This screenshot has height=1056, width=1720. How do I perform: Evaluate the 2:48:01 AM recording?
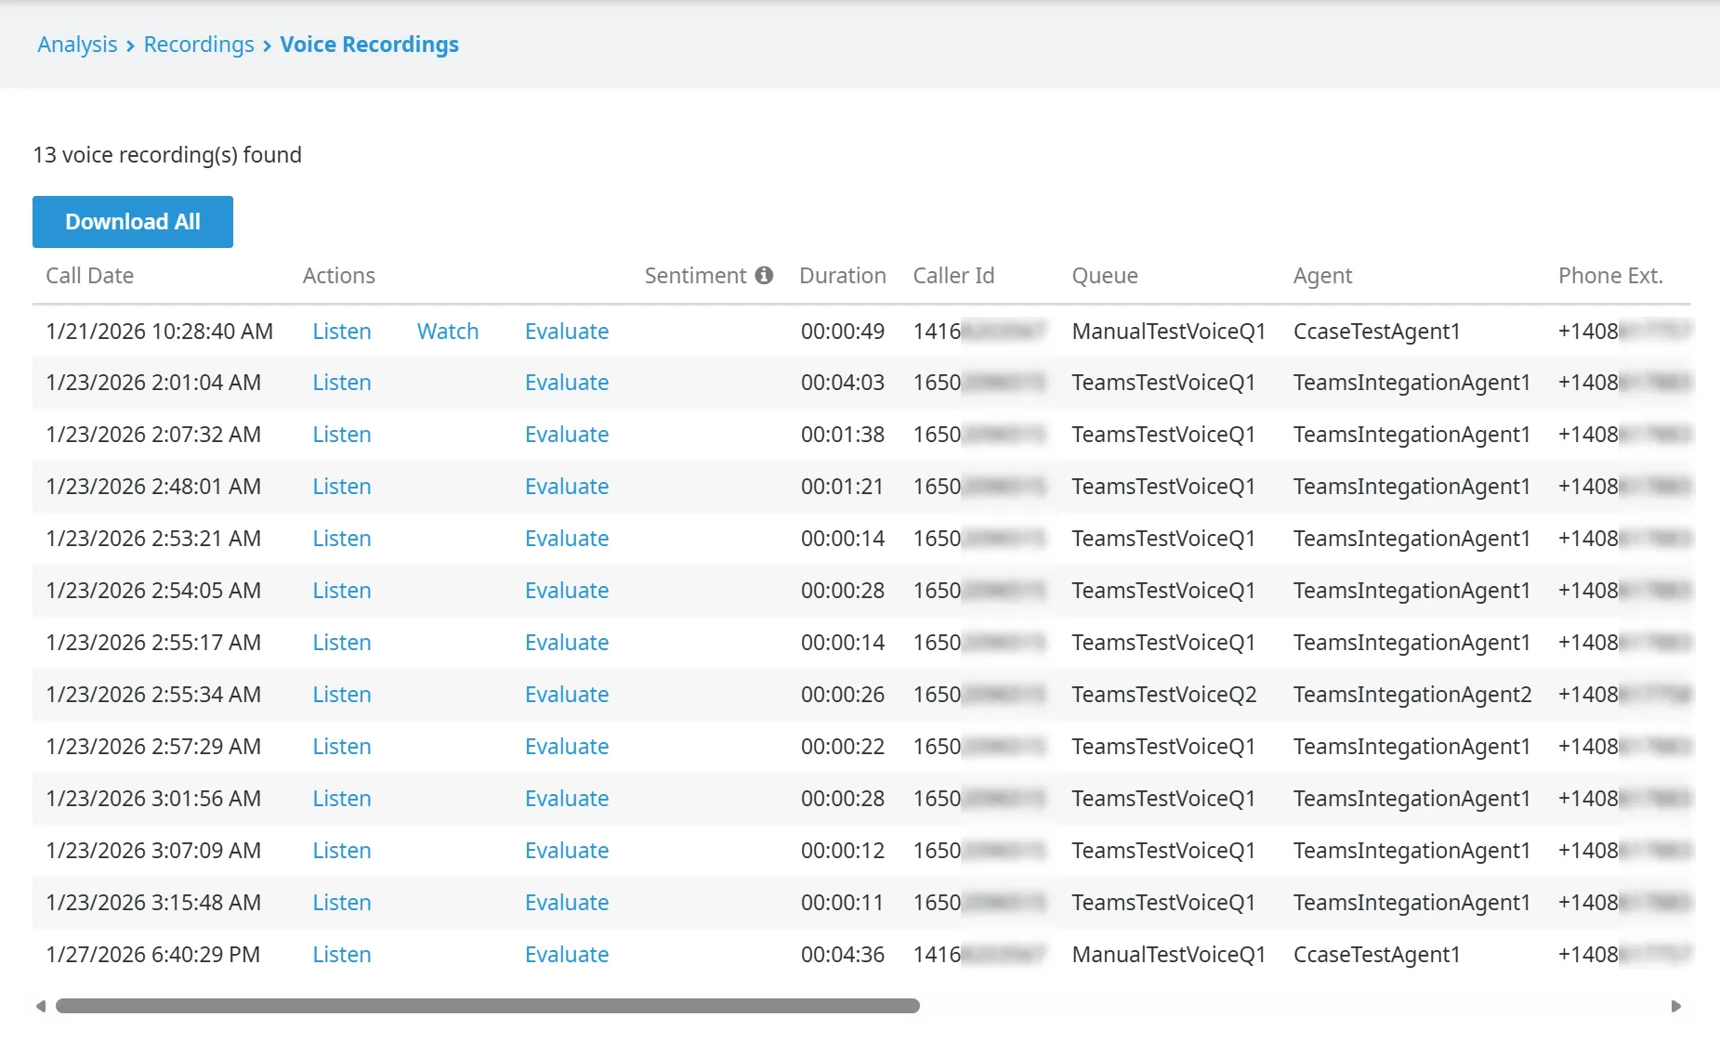coord(567,487)
